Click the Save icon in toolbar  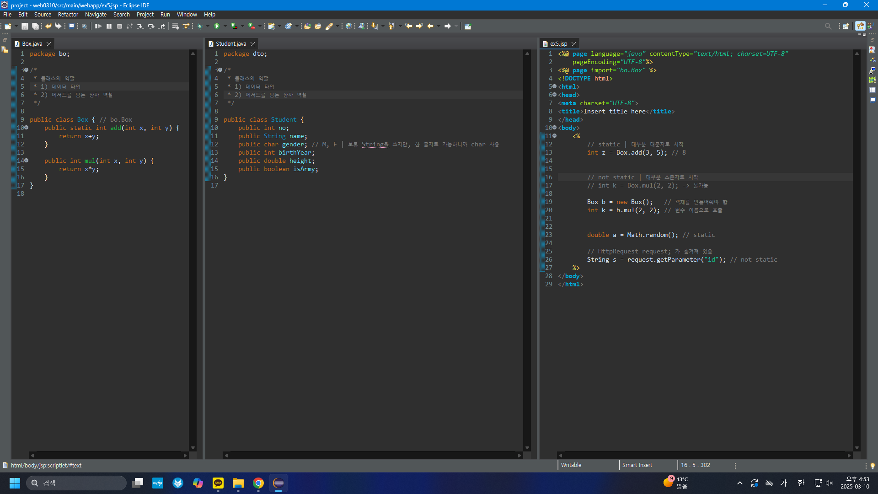coord(25,27)
